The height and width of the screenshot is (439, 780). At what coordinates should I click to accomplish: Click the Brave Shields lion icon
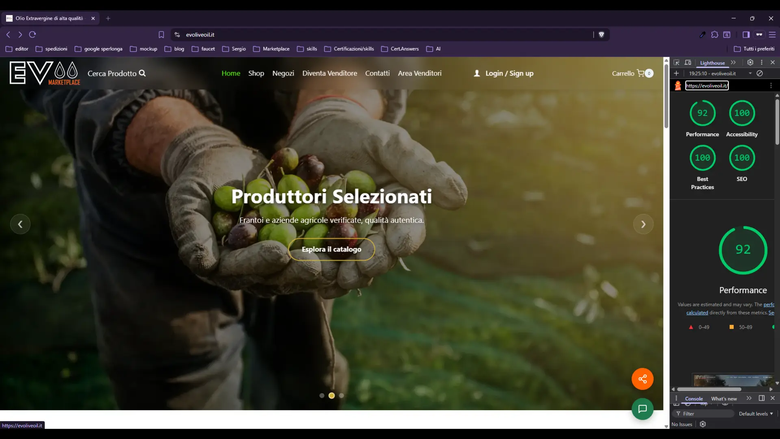pos(601,35)
